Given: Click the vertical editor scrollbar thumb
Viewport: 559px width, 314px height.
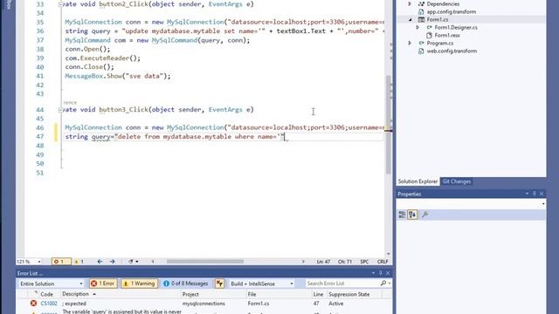Looking at the screenshot, I should coord(389,124).
